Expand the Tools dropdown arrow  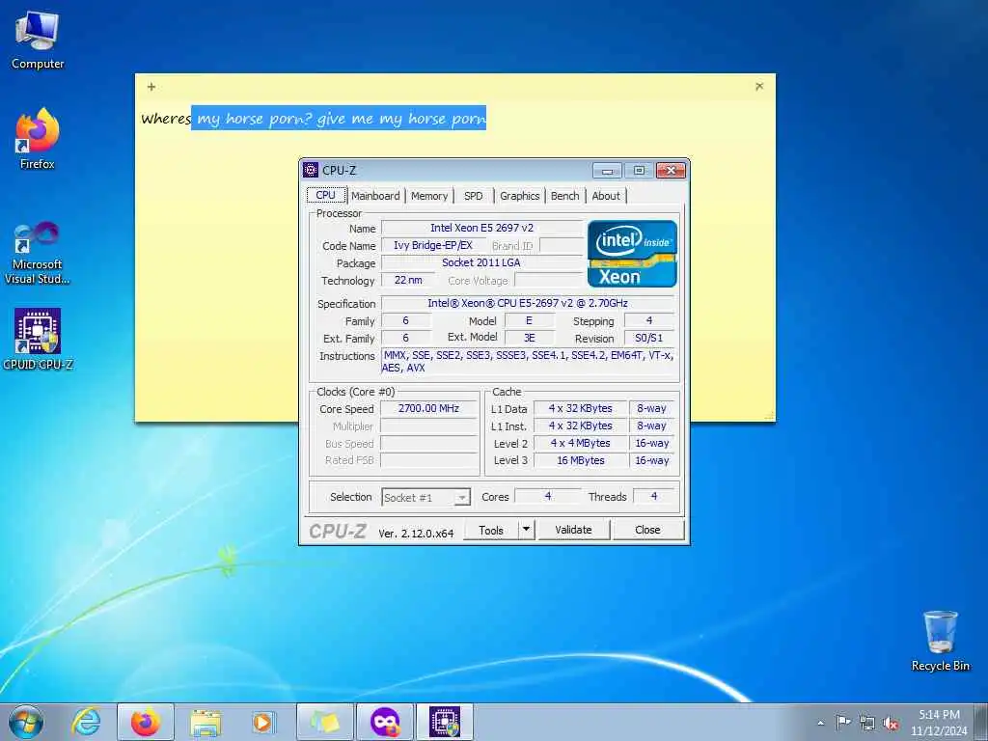pos(526,530)
